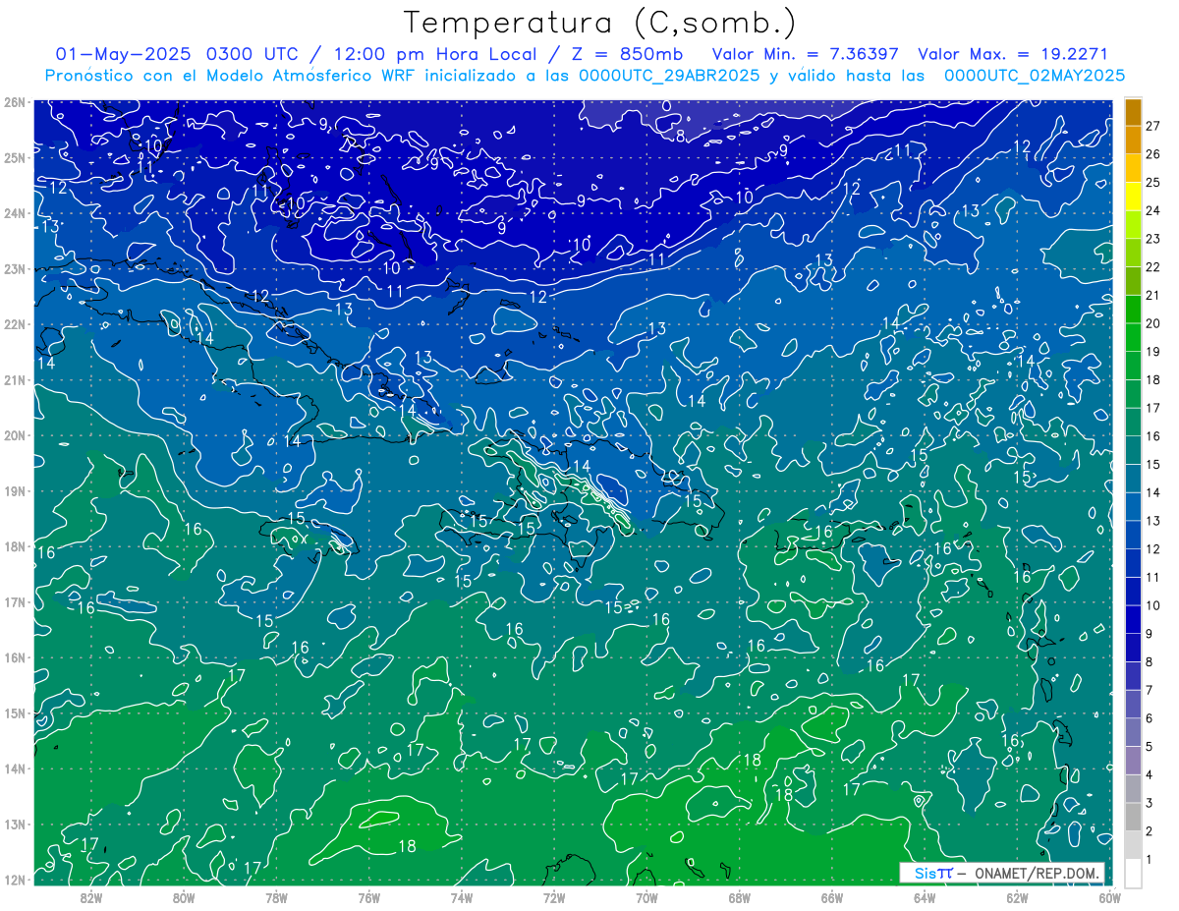Click the 18N latitude axis label
Image resolution: width=1179 pixels, height=911 pixels.
click(15, 546)
